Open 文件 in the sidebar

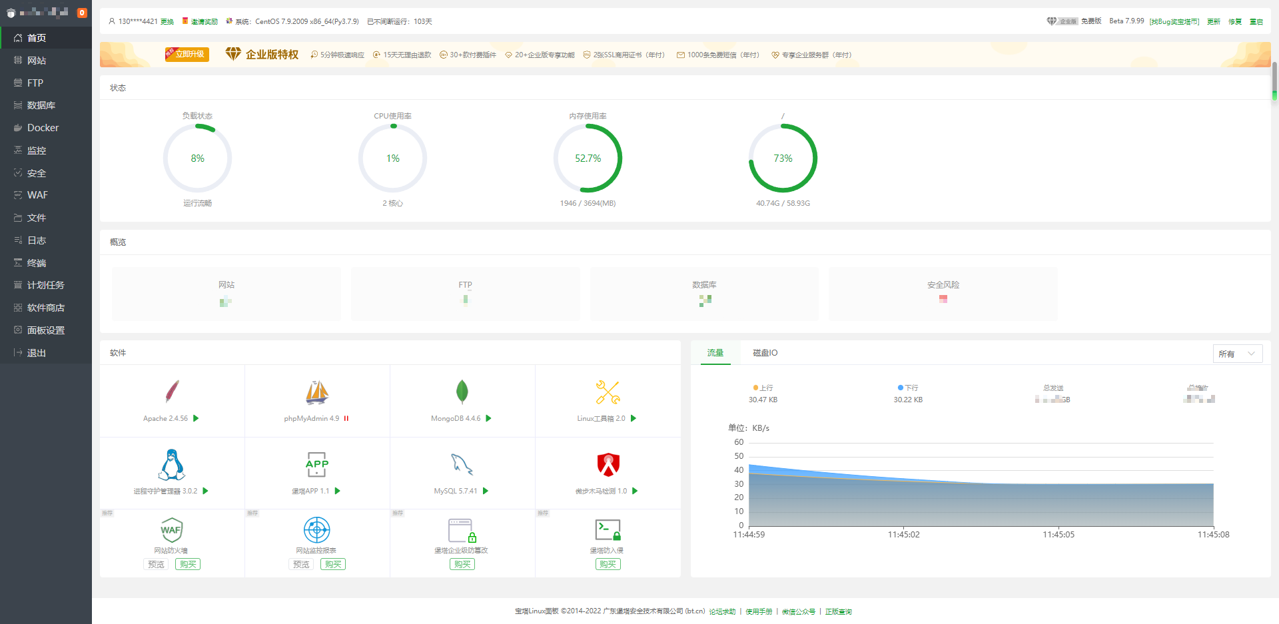46,218
